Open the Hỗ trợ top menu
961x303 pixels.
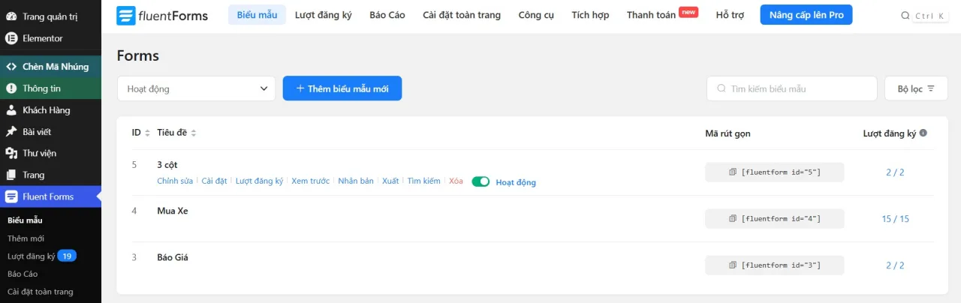[x=730, y=15]
